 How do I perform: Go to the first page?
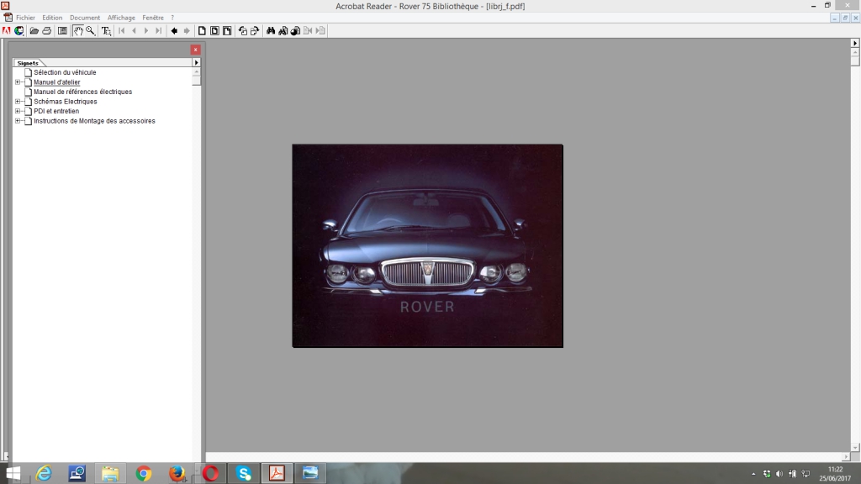pos(122,31)
